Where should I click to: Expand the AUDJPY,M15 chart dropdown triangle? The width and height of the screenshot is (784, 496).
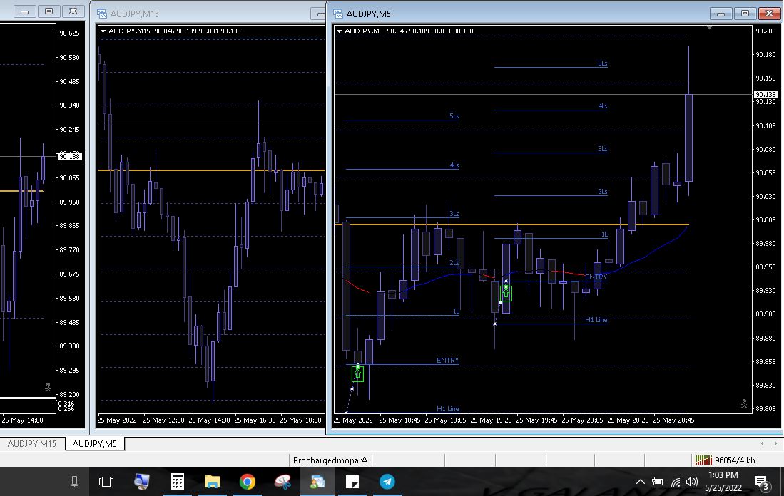103,31
